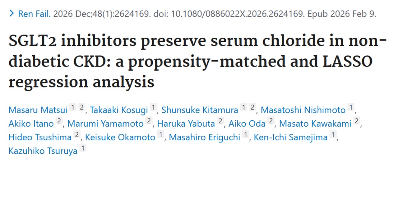
Task: Click affiliation 2 superscript after Akiko Itano
Action: [x=59, y=121]
